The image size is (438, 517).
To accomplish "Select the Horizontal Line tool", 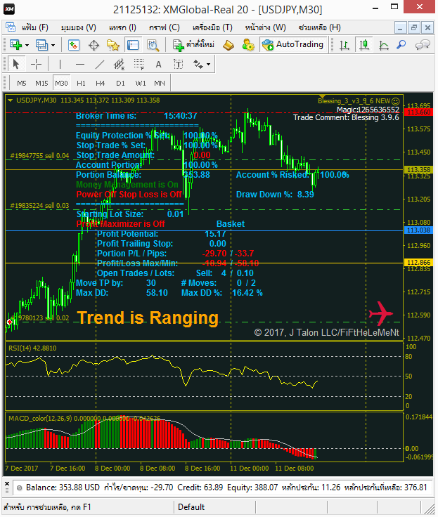I will click(x=80, y=65).
